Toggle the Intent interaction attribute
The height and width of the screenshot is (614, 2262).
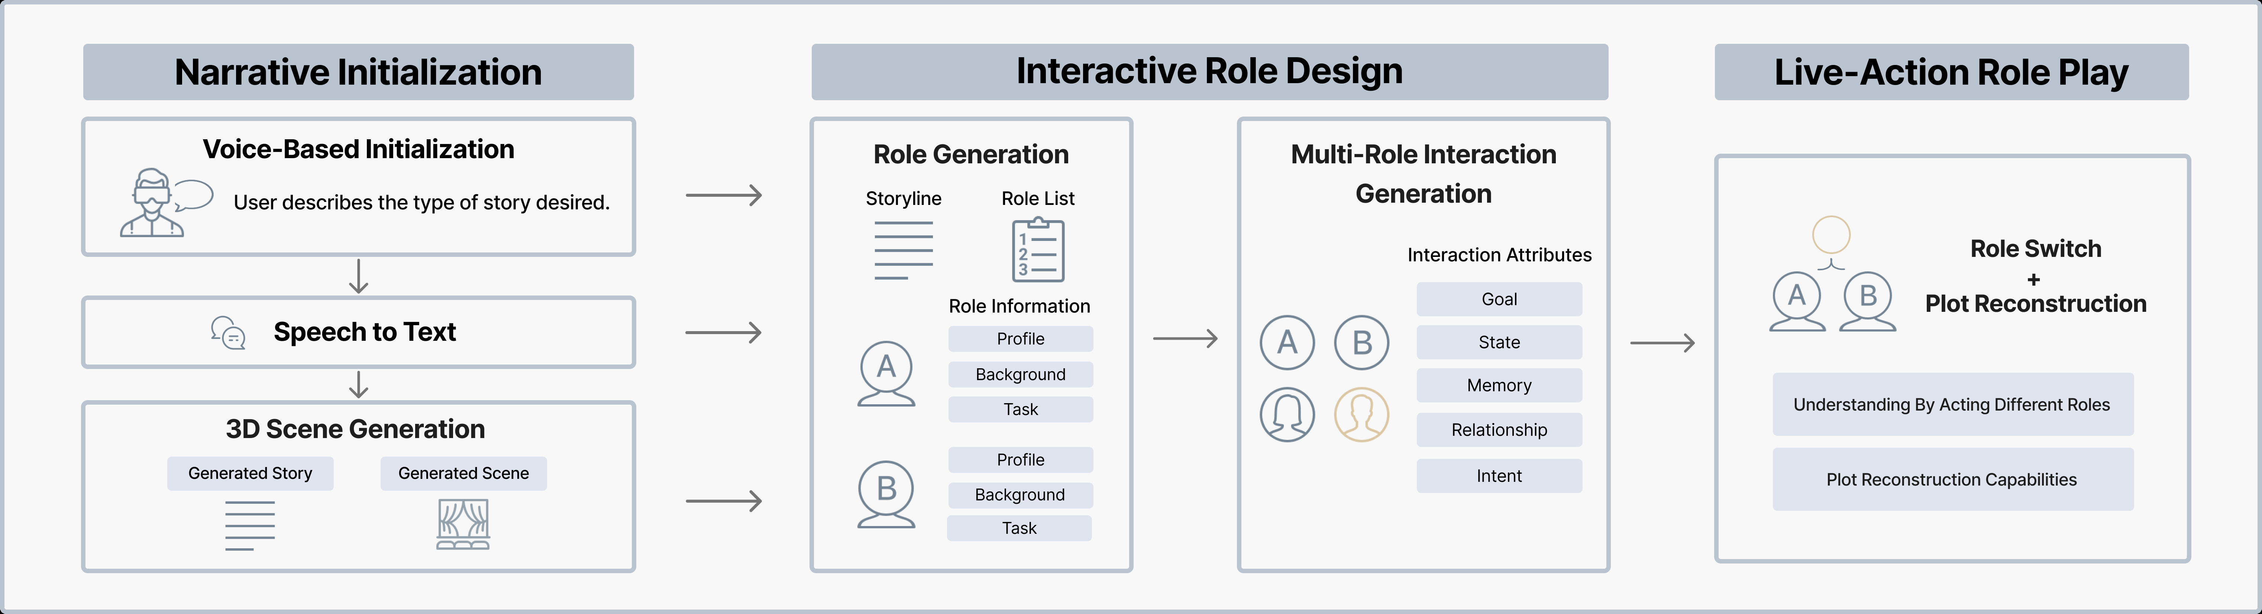(1499, 476)
